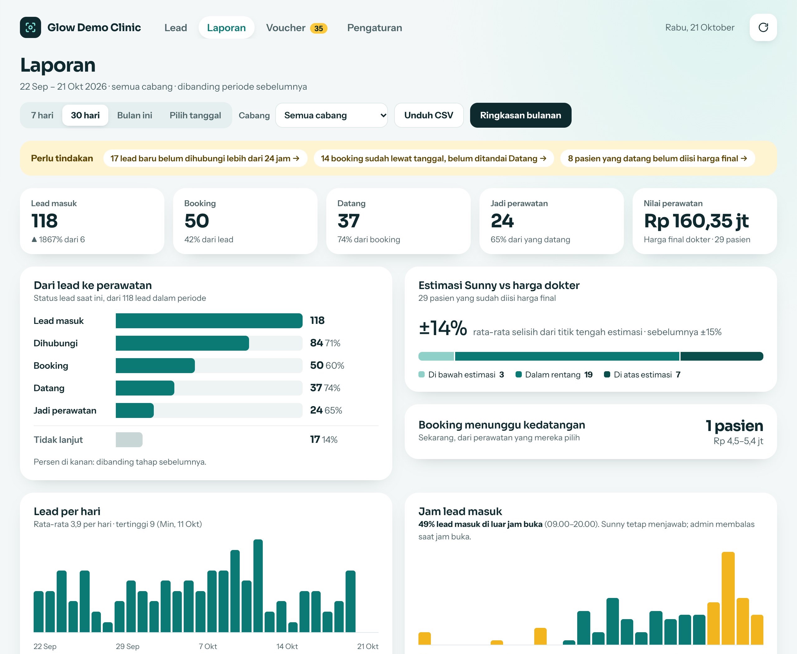The width and height of the screenshot is (797, 654).
Task: Click the date text Rabu, 21 Oktober
Action: coord(700,27)
